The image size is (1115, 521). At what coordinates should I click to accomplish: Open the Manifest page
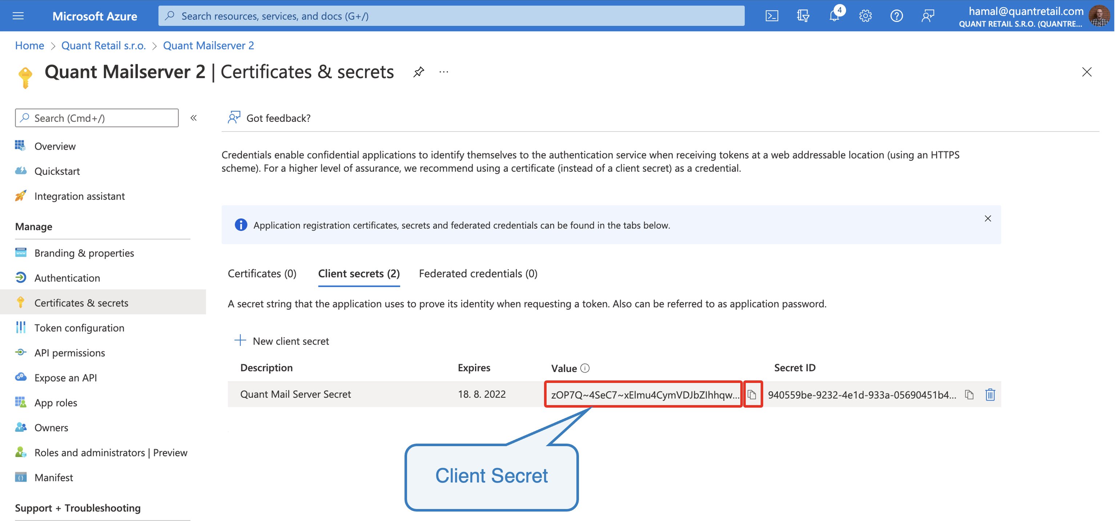coord(54,477)
